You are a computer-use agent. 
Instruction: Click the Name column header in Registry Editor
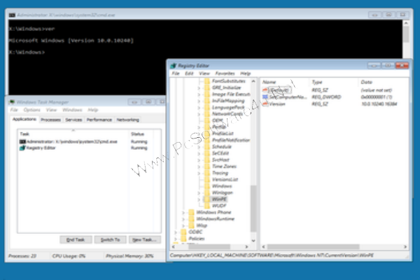[286, 83]
